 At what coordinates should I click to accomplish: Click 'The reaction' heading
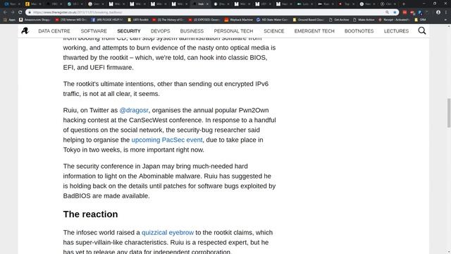pyautogui.click(x=91, y=214)
